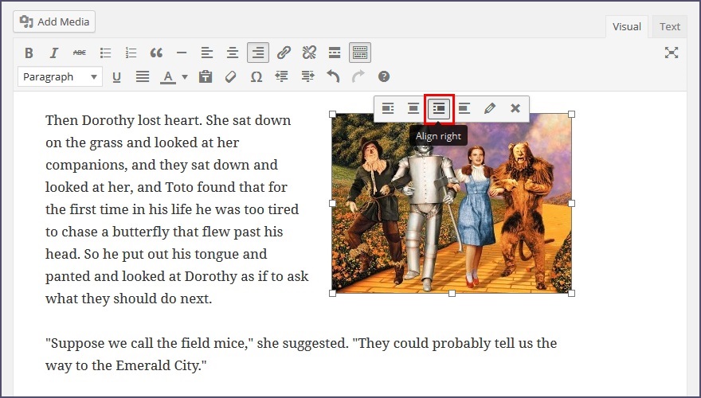The height and width of the screenshot is (398, 701).
Task: Open the special character omega tool
Action: (257, 77)
